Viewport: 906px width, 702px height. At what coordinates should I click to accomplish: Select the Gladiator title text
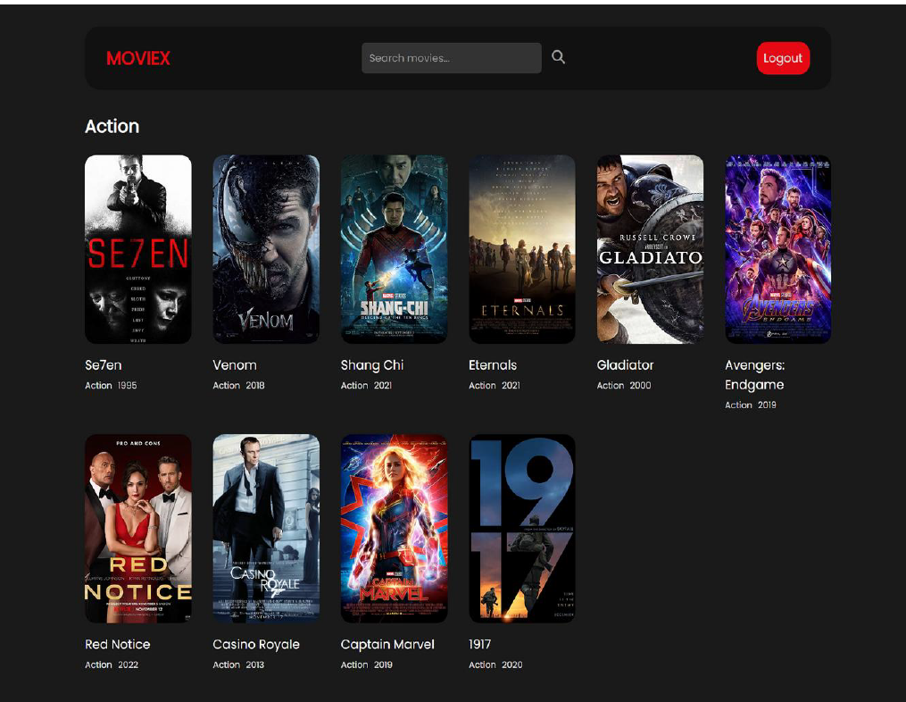click(x=625, y=365)
